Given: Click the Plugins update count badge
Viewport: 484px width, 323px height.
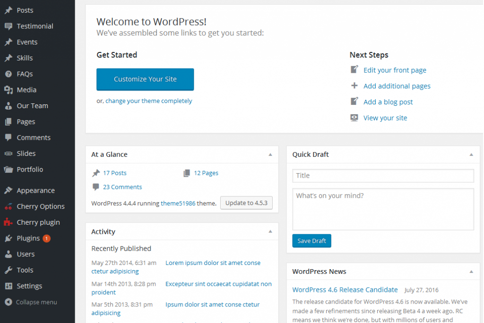Looking at the screenshot, I should click(x=47, y=238).
